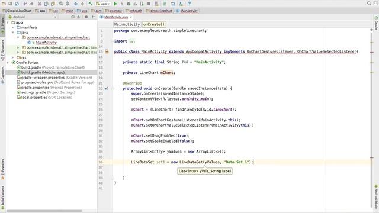The image size is (379, 213).
Task: Click the Cut scissors icon
Action: 40,4
